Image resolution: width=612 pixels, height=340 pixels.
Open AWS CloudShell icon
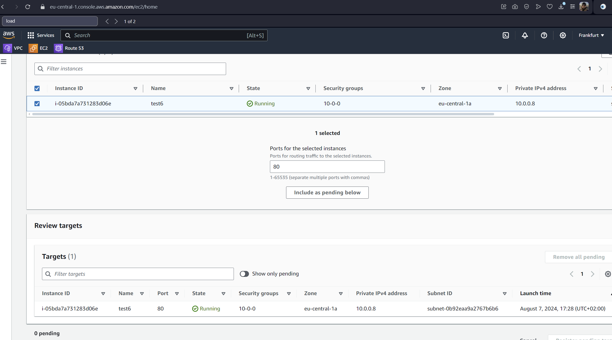[x=506, y=35]
